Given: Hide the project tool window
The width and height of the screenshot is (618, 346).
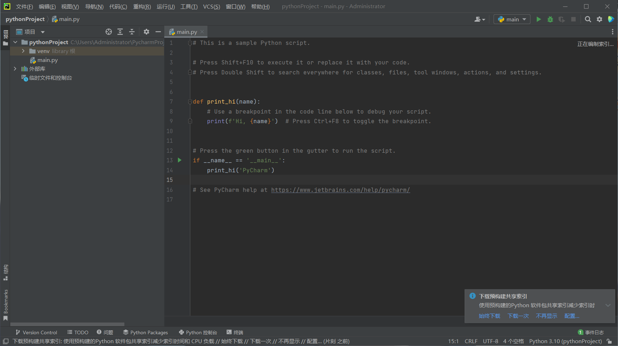Looking at the screenshot, I should (x=158, y=32).
